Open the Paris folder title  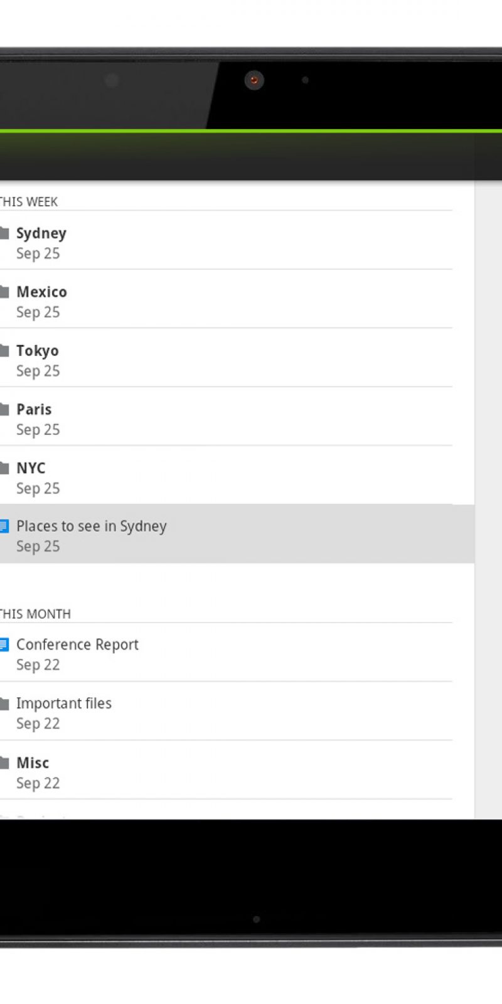click(x=34, y=410)
